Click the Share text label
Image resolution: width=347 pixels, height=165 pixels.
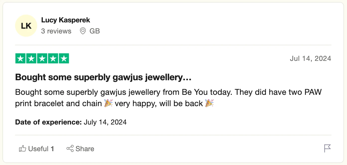(x=85, y=149)
